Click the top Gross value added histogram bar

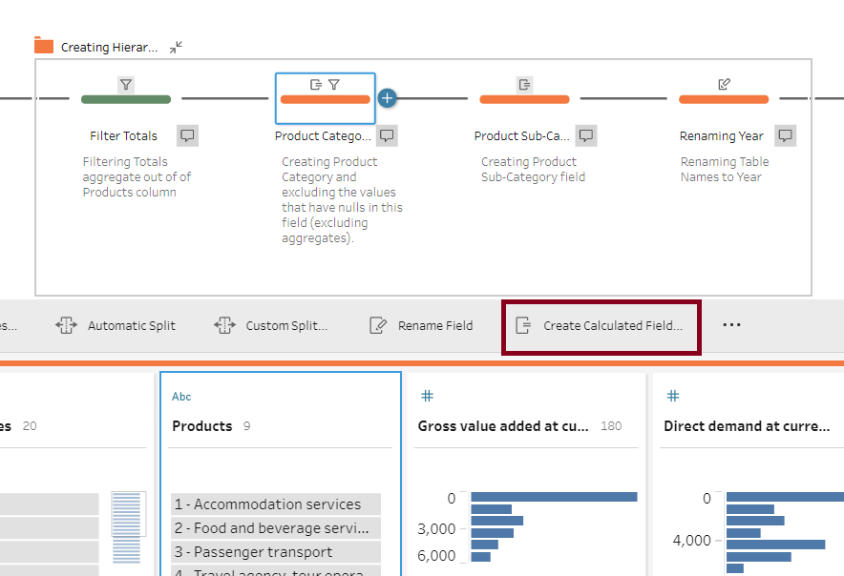pyautogui.click(x=554, y=497)
